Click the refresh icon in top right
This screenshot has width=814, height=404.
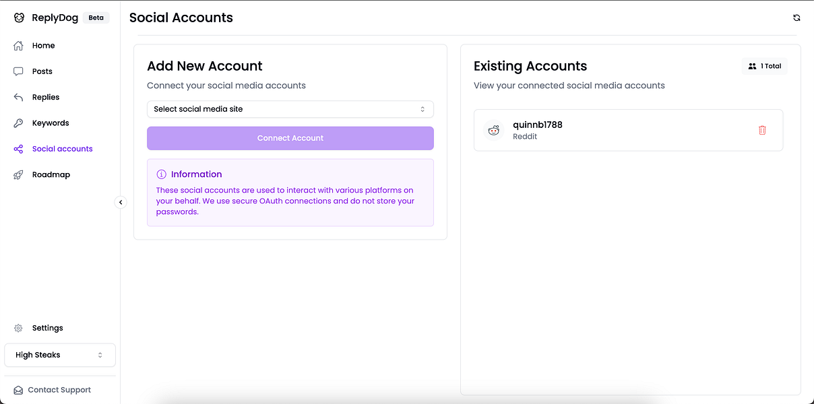(796, 18)
